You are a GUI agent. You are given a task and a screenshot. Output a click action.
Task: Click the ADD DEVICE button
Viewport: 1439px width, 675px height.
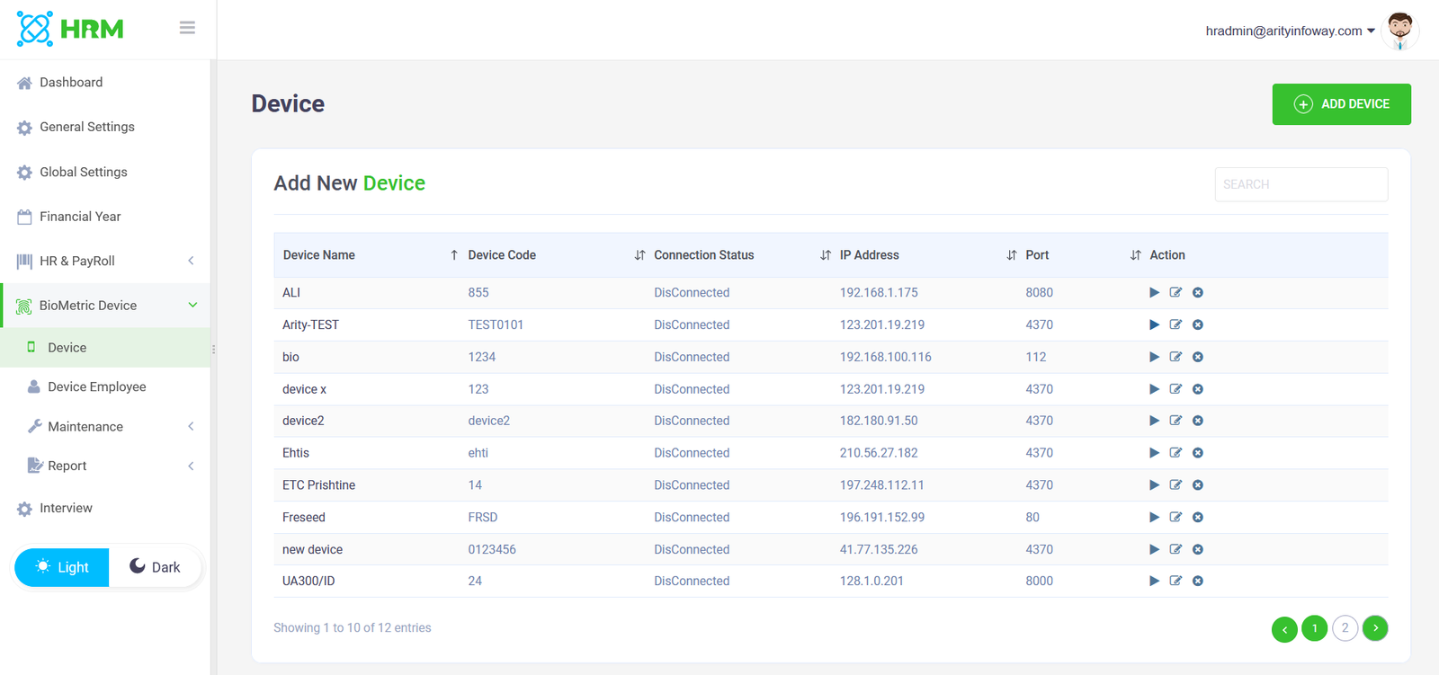click(x=1341, y=104)
